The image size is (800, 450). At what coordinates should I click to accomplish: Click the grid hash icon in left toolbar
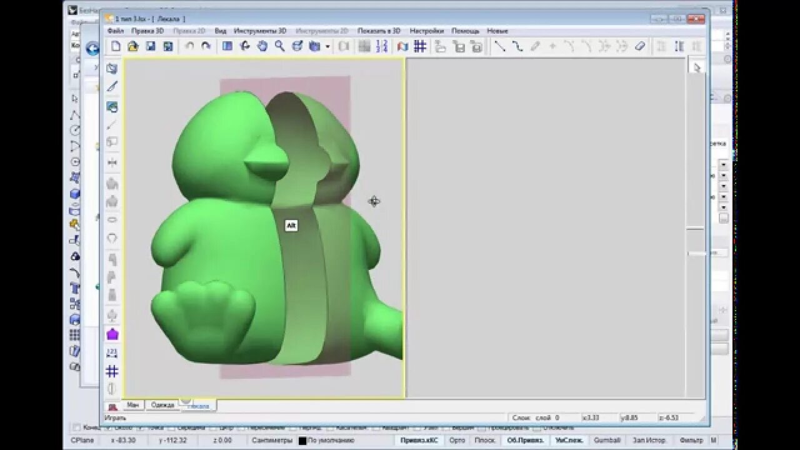[x=112, y=372]
